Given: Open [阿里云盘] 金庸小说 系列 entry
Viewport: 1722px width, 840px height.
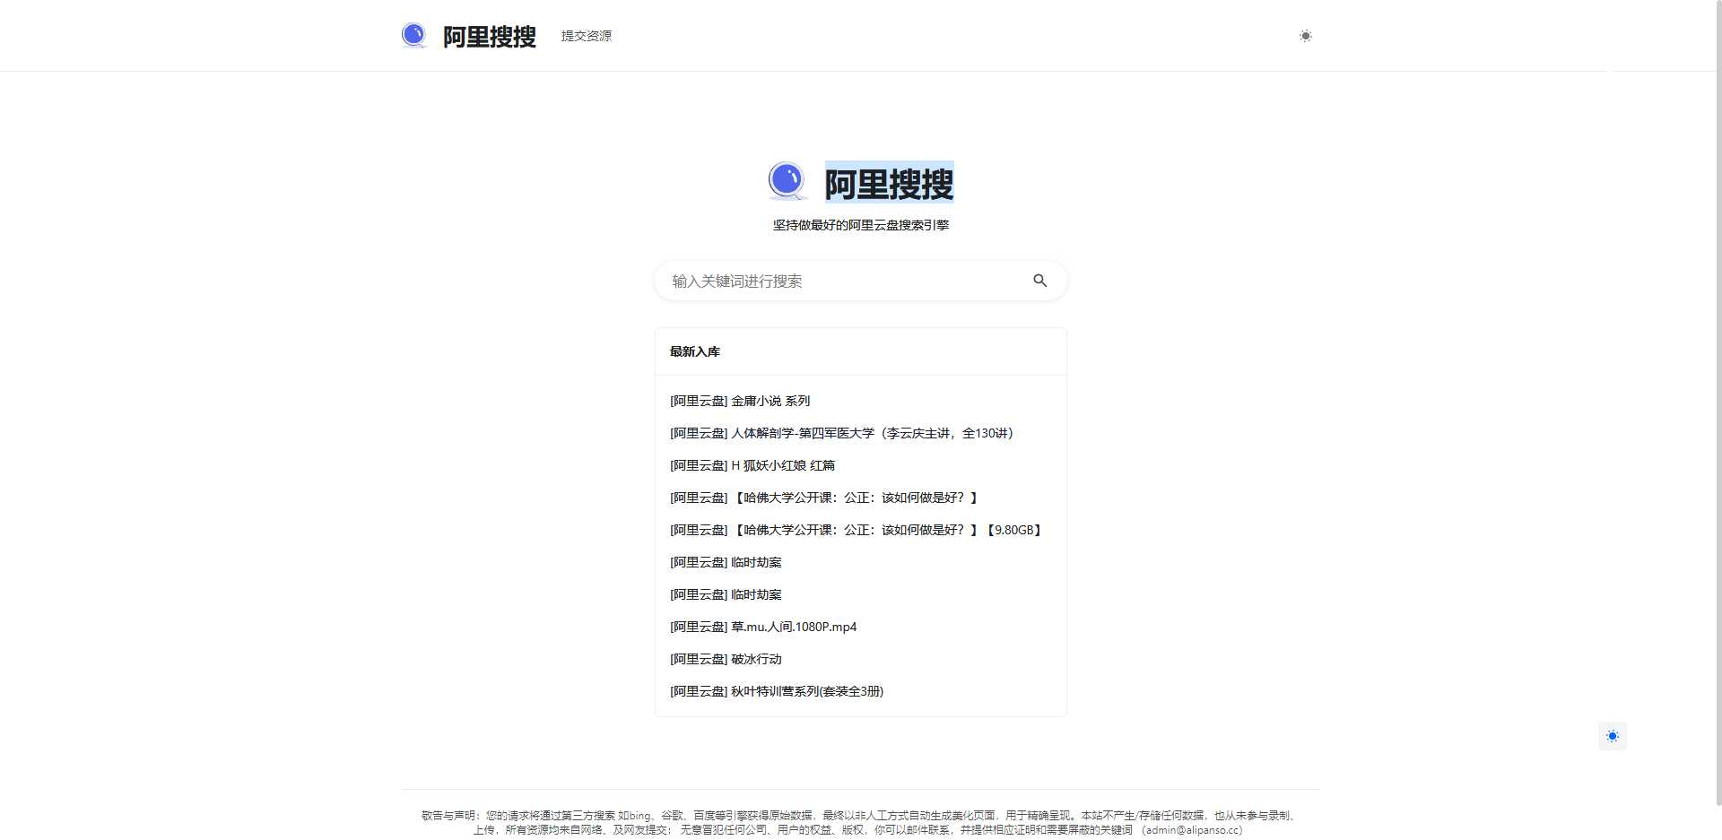Looking at the screenshot, I should (x=740, y=401).
